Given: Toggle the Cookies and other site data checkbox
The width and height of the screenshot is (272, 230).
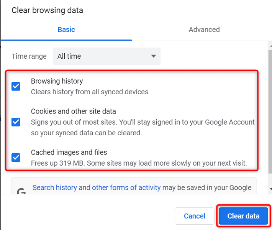Looking at the screenshot, I should [16, 122].
